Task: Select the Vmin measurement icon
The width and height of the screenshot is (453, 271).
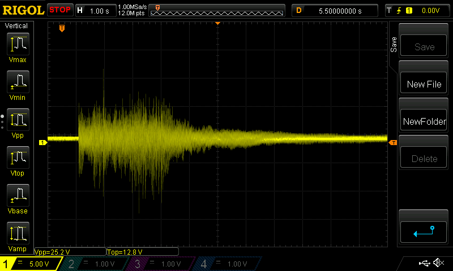Action: [18, 82]
